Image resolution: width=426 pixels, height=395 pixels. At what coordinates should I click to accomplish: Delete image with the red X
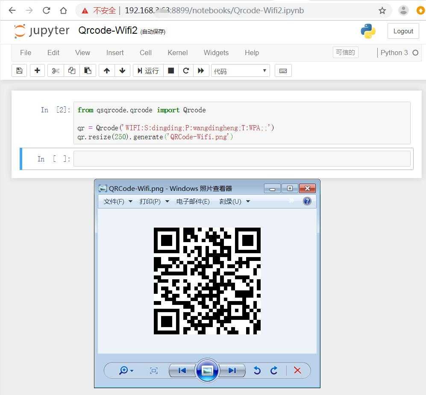tap(297, 370)
